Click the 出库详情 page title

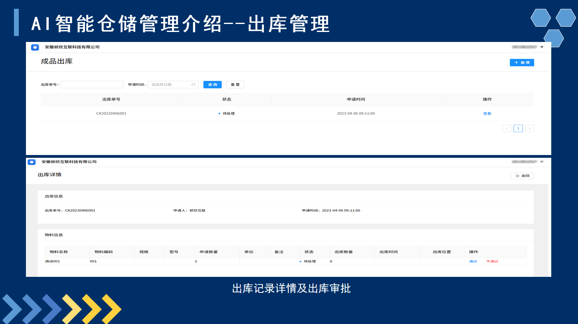49,175
